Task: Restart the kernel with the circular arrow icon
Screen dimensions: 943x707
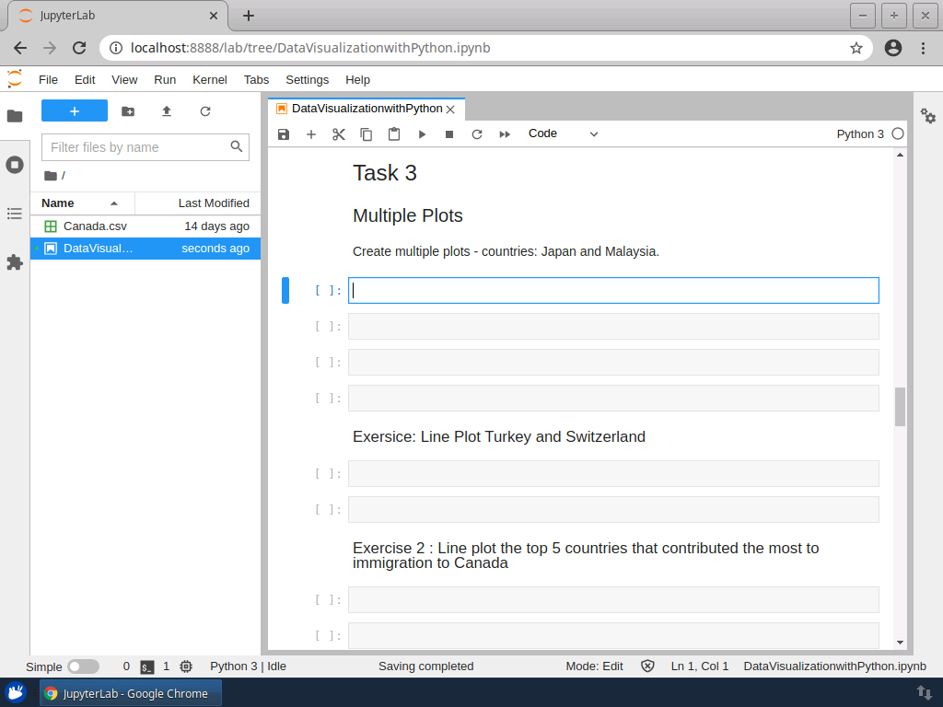Action: pyautogui.click(x=477, y=134)
